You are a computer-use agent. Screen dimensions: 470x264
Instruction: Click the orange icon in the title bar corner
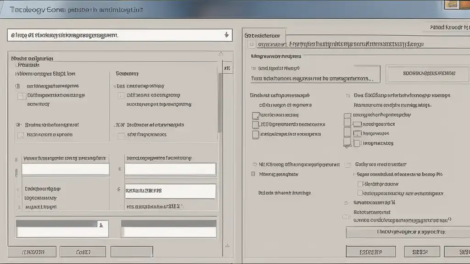452,4
